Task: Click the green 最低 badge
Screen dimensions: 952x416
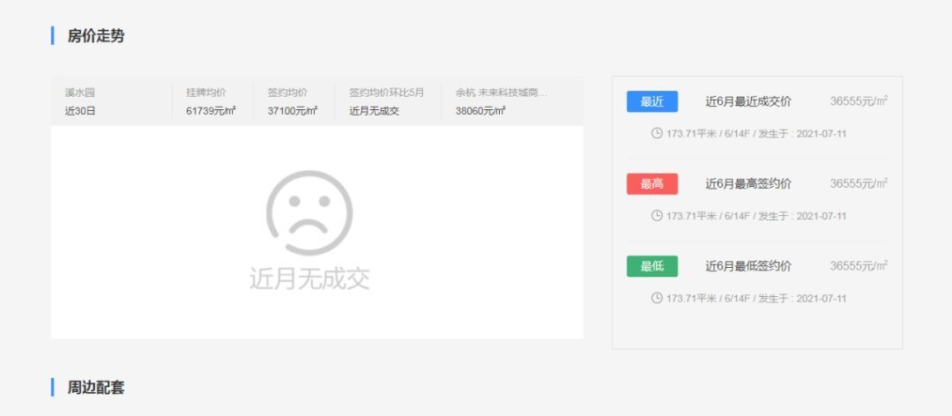Action: coord(652,266)
